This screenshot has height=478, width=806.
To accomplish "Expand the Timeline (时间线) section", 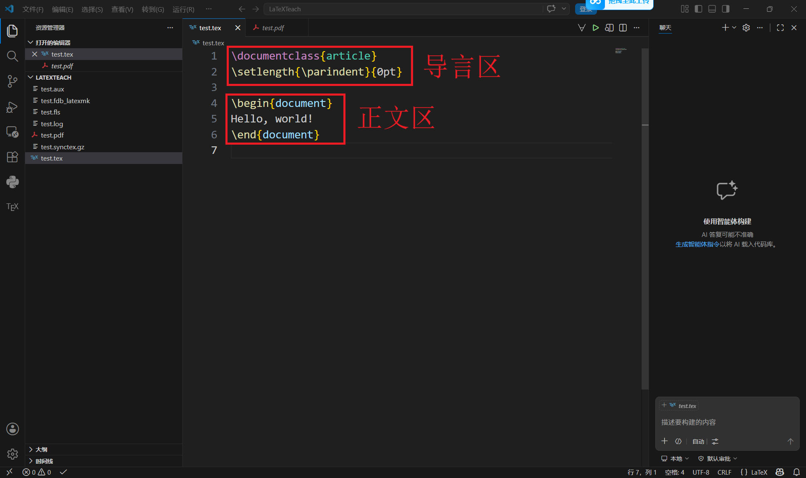I will tap(104, 461).
